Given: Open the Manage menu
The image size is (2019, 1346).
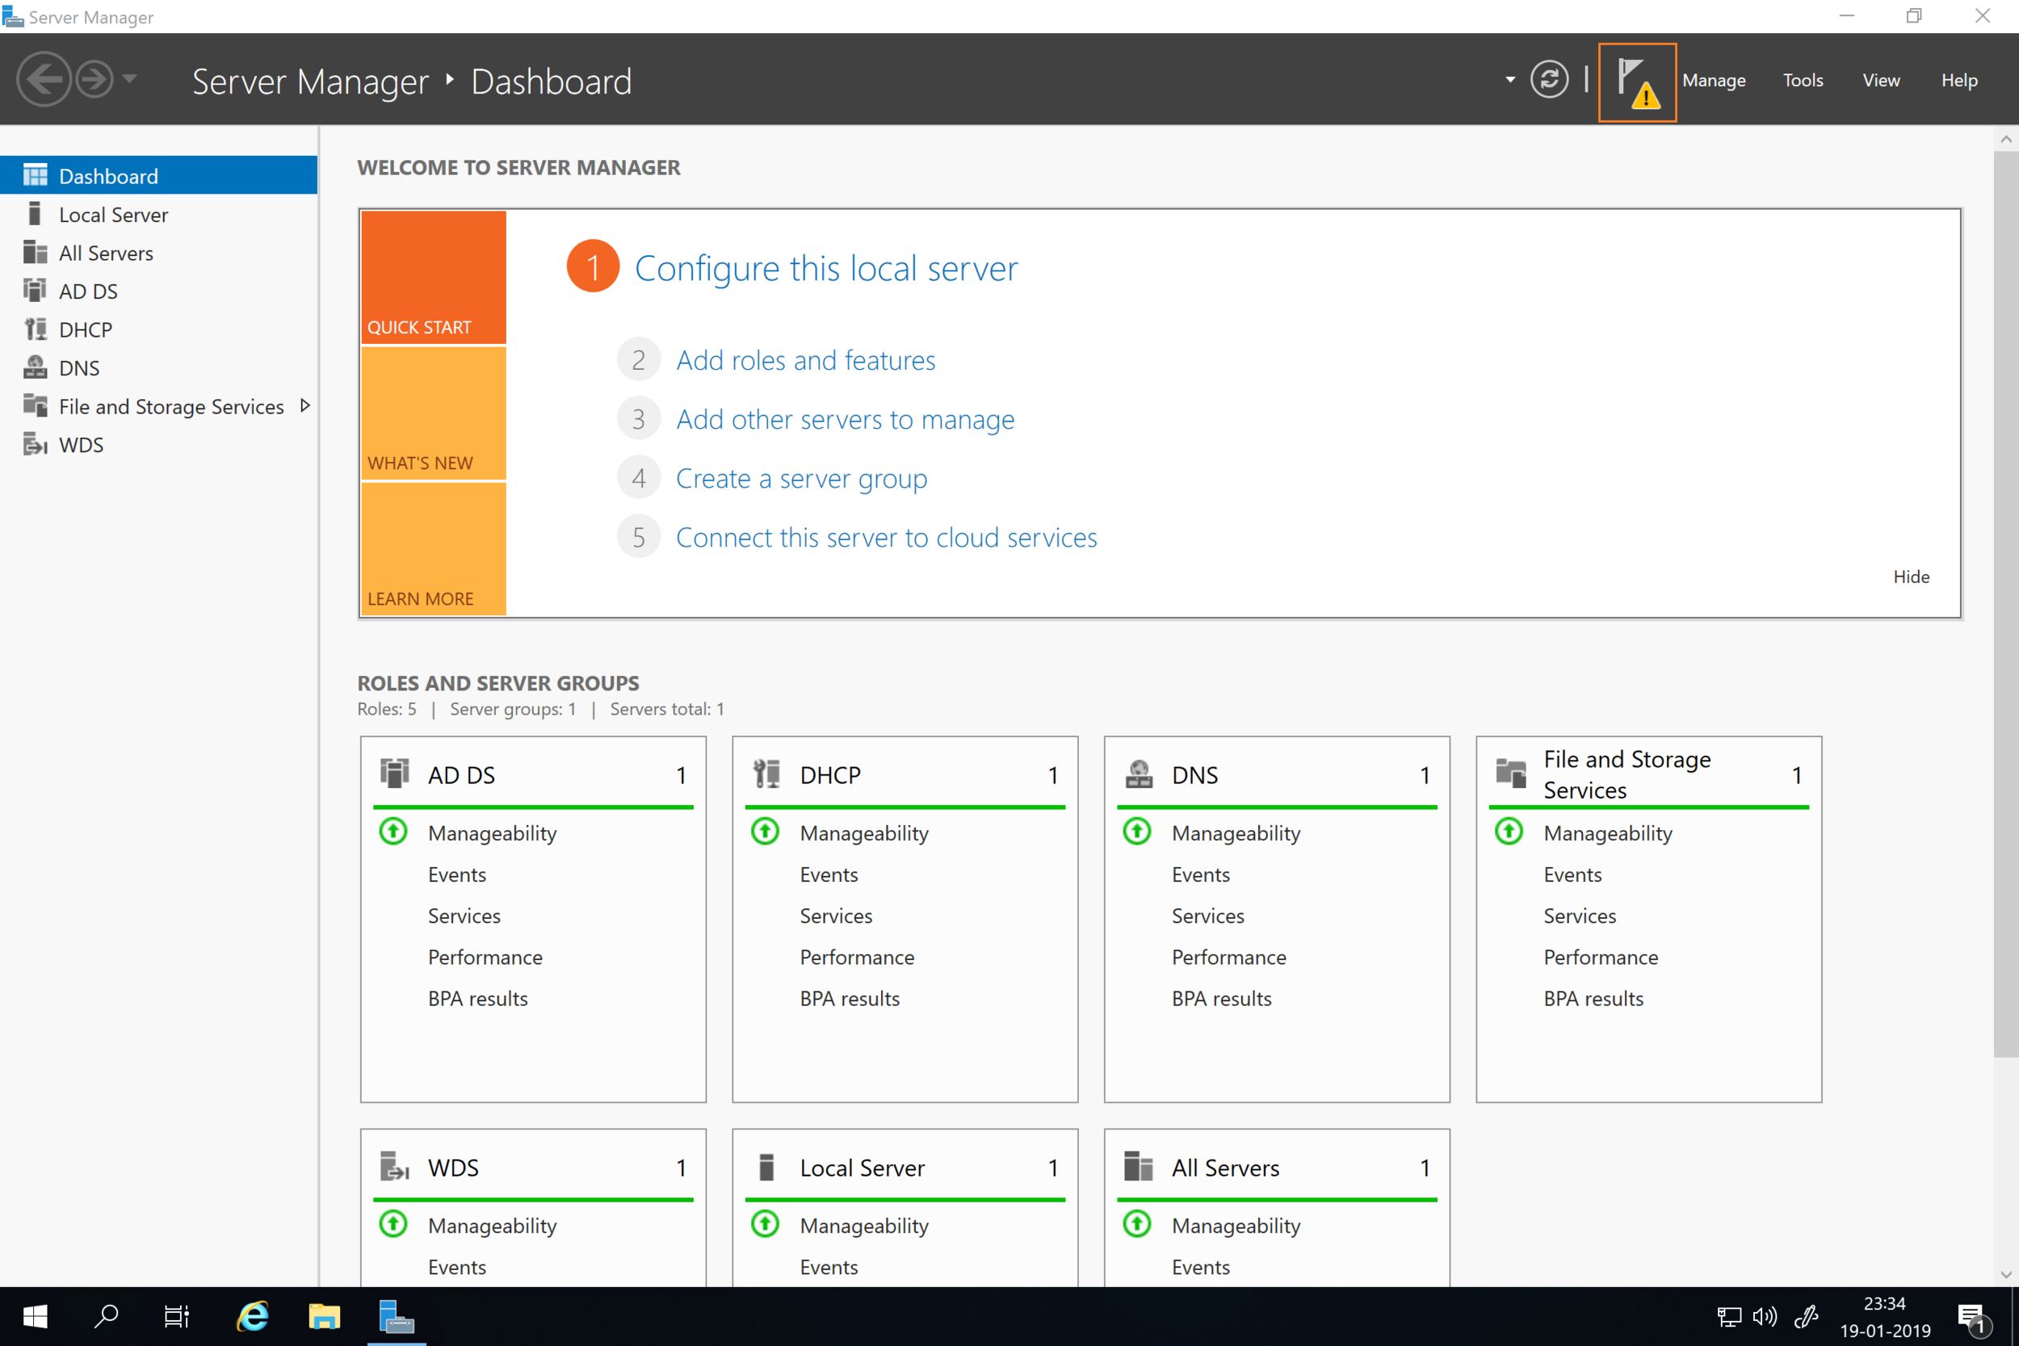Looking at the screenshot, I should click(1714, 80).
